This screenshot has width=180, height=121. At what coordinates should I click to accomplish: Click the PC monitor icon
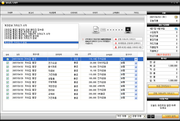point(128,30)
